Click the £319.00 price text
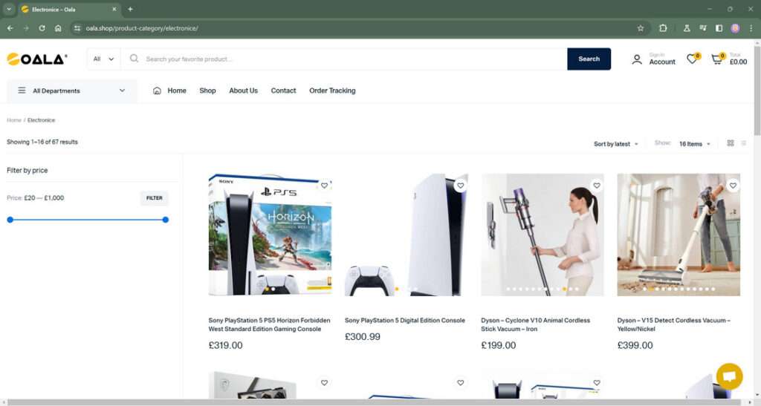The height and width of the screenshot is (406, 761). click(x=226, y=345)
